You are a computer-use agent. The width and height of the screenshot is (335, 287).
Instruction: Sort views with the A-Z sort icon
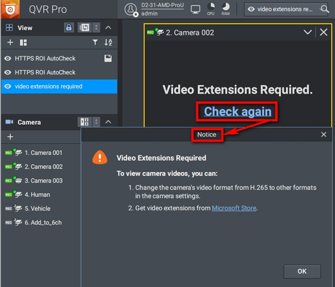click(108, 42)
